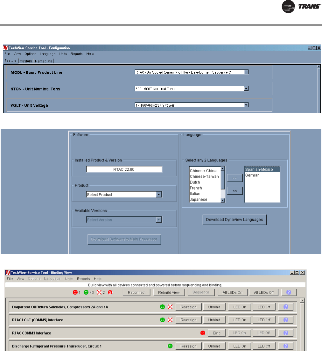Viewport: 322px width, 351px height.
Task: Select Chinese-China in language list
Action: click(203, 171)
